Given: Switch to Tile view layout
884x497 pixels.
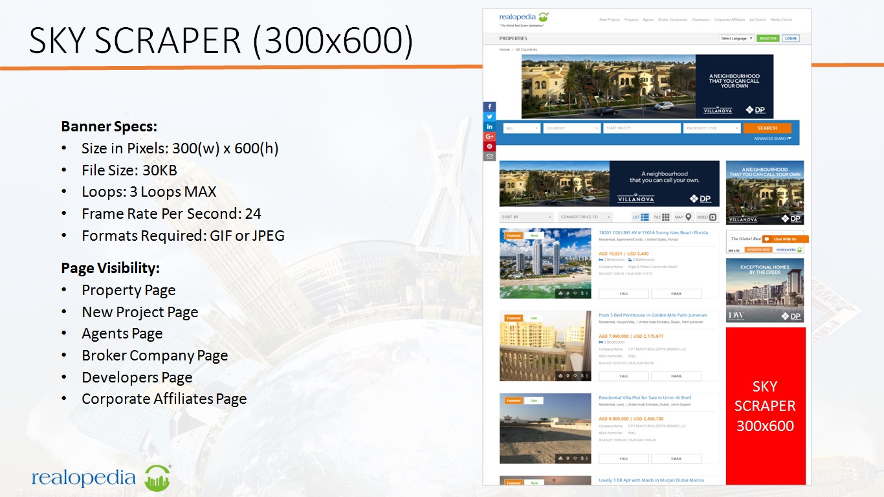Looking at the screenshot, I should point(661,217).
